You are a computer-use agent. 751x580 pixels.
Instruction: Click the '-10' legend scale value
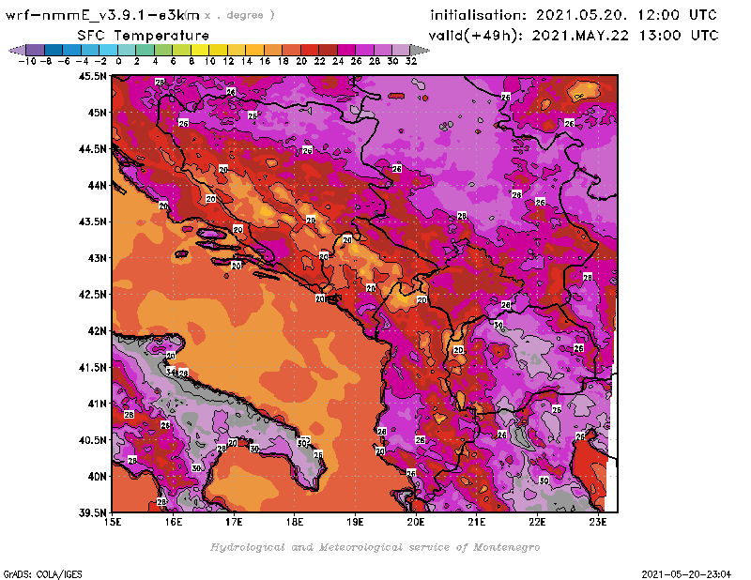pos(27,61)
